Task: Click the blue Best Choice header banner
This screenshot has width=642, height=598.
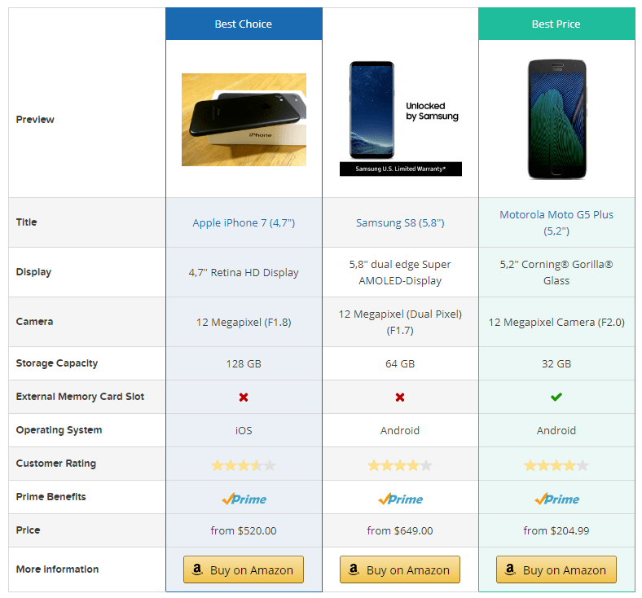Action: pos(244,24)
